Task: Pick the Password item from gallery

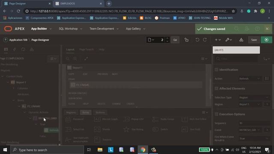Action: click(x=75, y=119)
